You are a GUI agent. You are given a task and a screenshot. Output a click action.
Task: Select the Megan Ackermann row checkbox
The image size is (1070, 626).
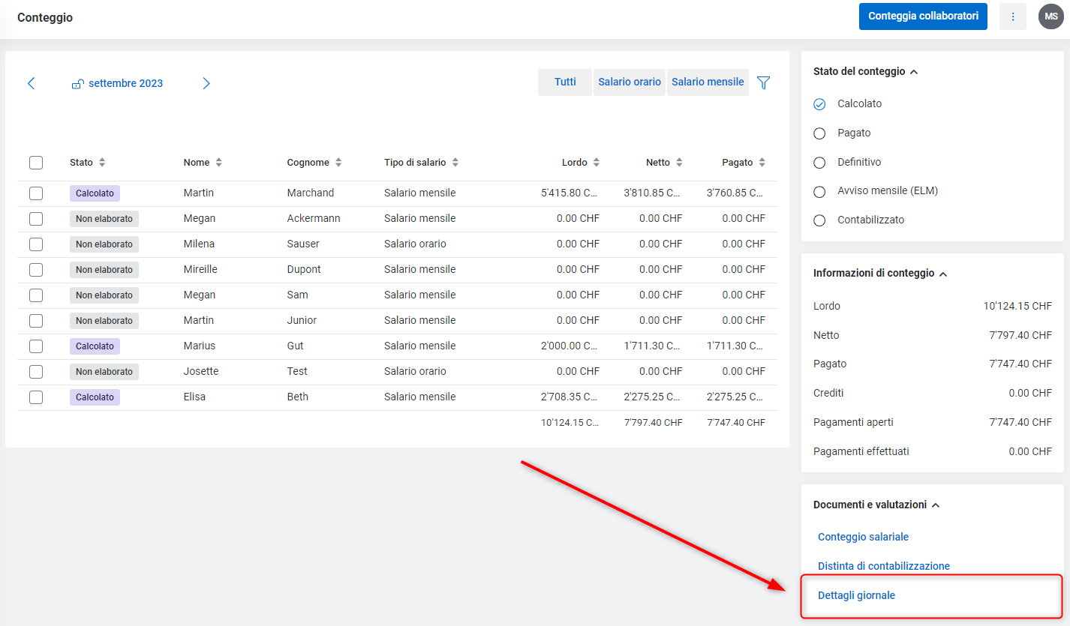pyautogui.click(x=36, y=219)
